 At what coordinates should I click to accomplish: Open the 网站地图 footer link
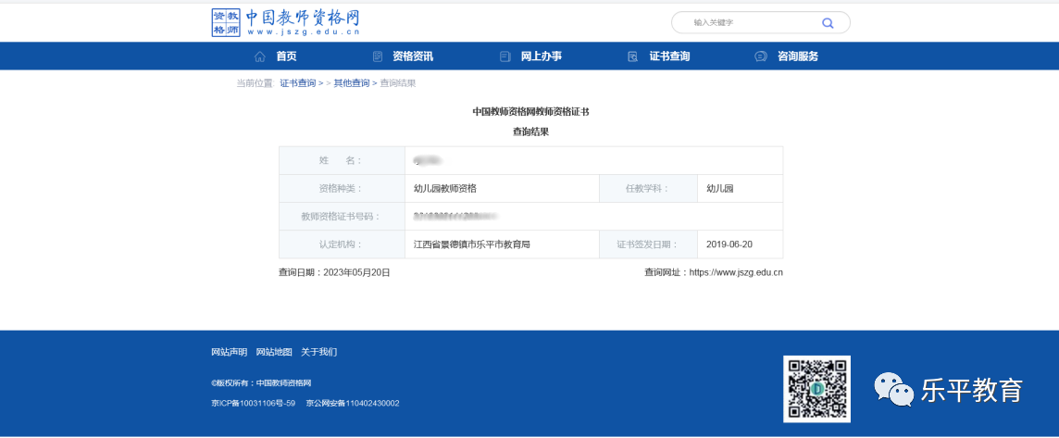click(x=274, y=352)
